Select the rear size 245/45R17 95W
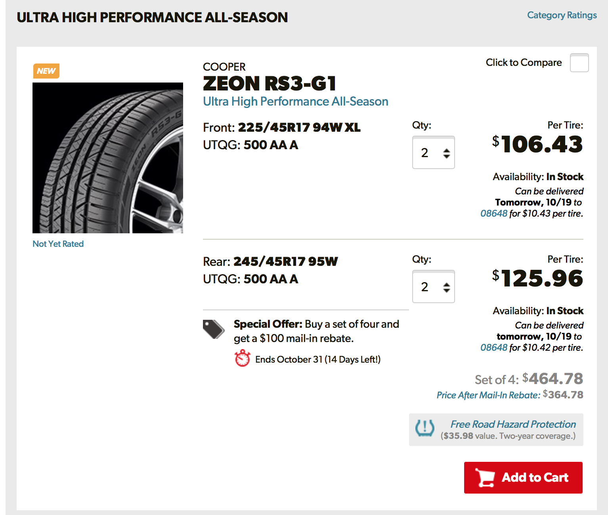Image resolution: width=608 pixels, height=515 pixels. tap(286, 262)
